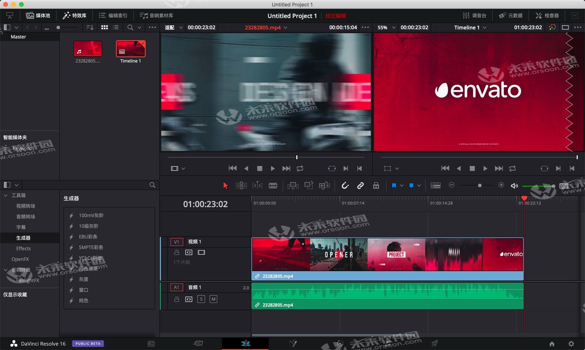
Task: Select the Timeline 1 thumbnail in media pool
Action: 131,49
